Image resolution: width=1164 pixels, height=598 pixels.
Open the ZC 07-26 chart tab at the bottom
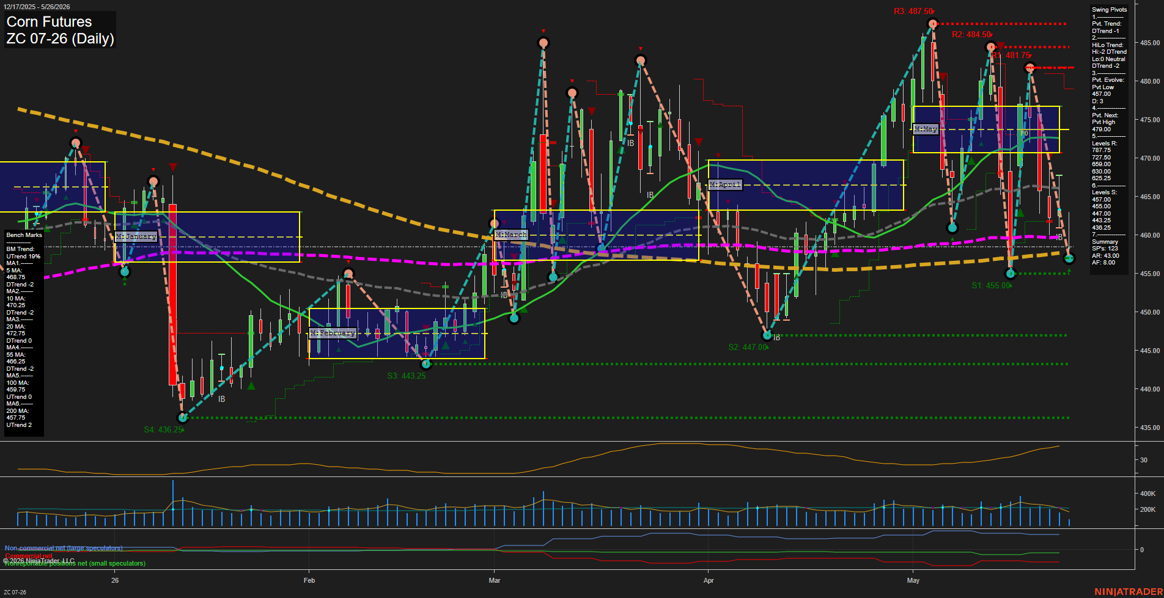coord(15,592)
